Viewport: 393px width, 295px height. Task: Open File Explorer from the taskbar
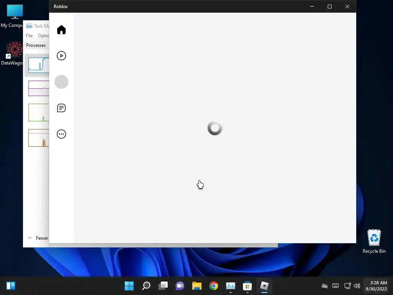click(x=197, y=286)
